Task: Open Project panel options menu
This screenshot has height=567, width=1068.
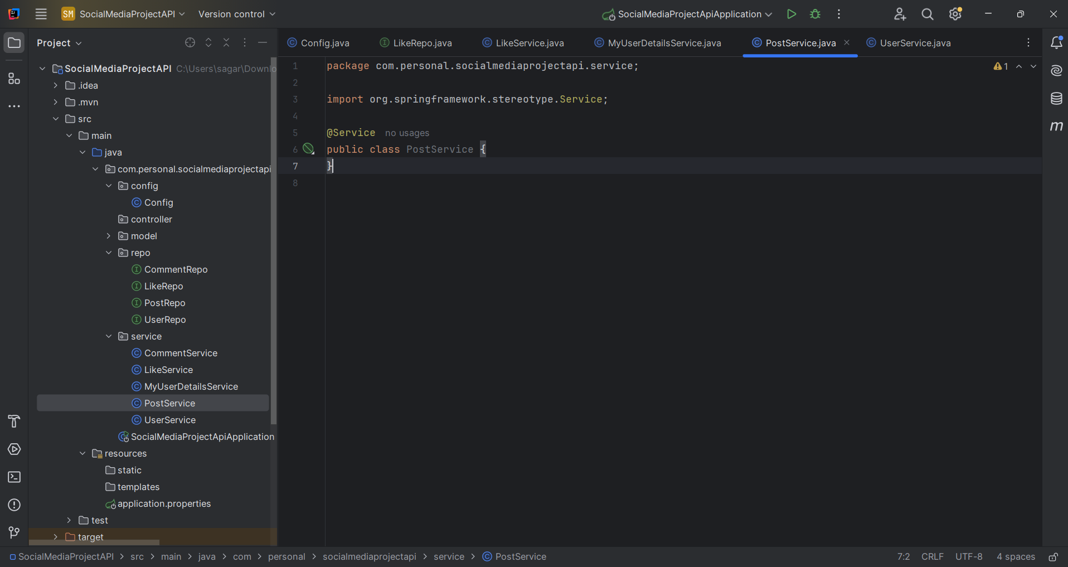Action: tap(245, 43)
